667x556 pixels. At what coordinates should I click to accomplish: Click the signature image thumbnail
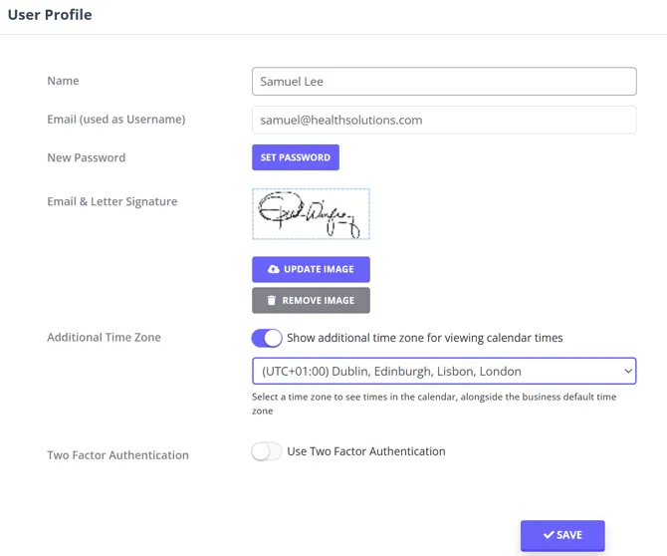[x=311, y=214]
